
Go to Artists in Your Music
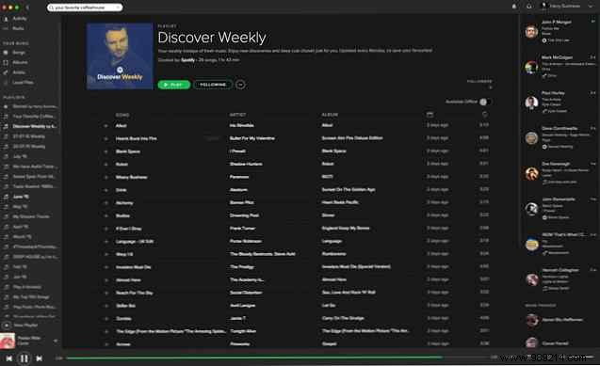click(19, 72)
